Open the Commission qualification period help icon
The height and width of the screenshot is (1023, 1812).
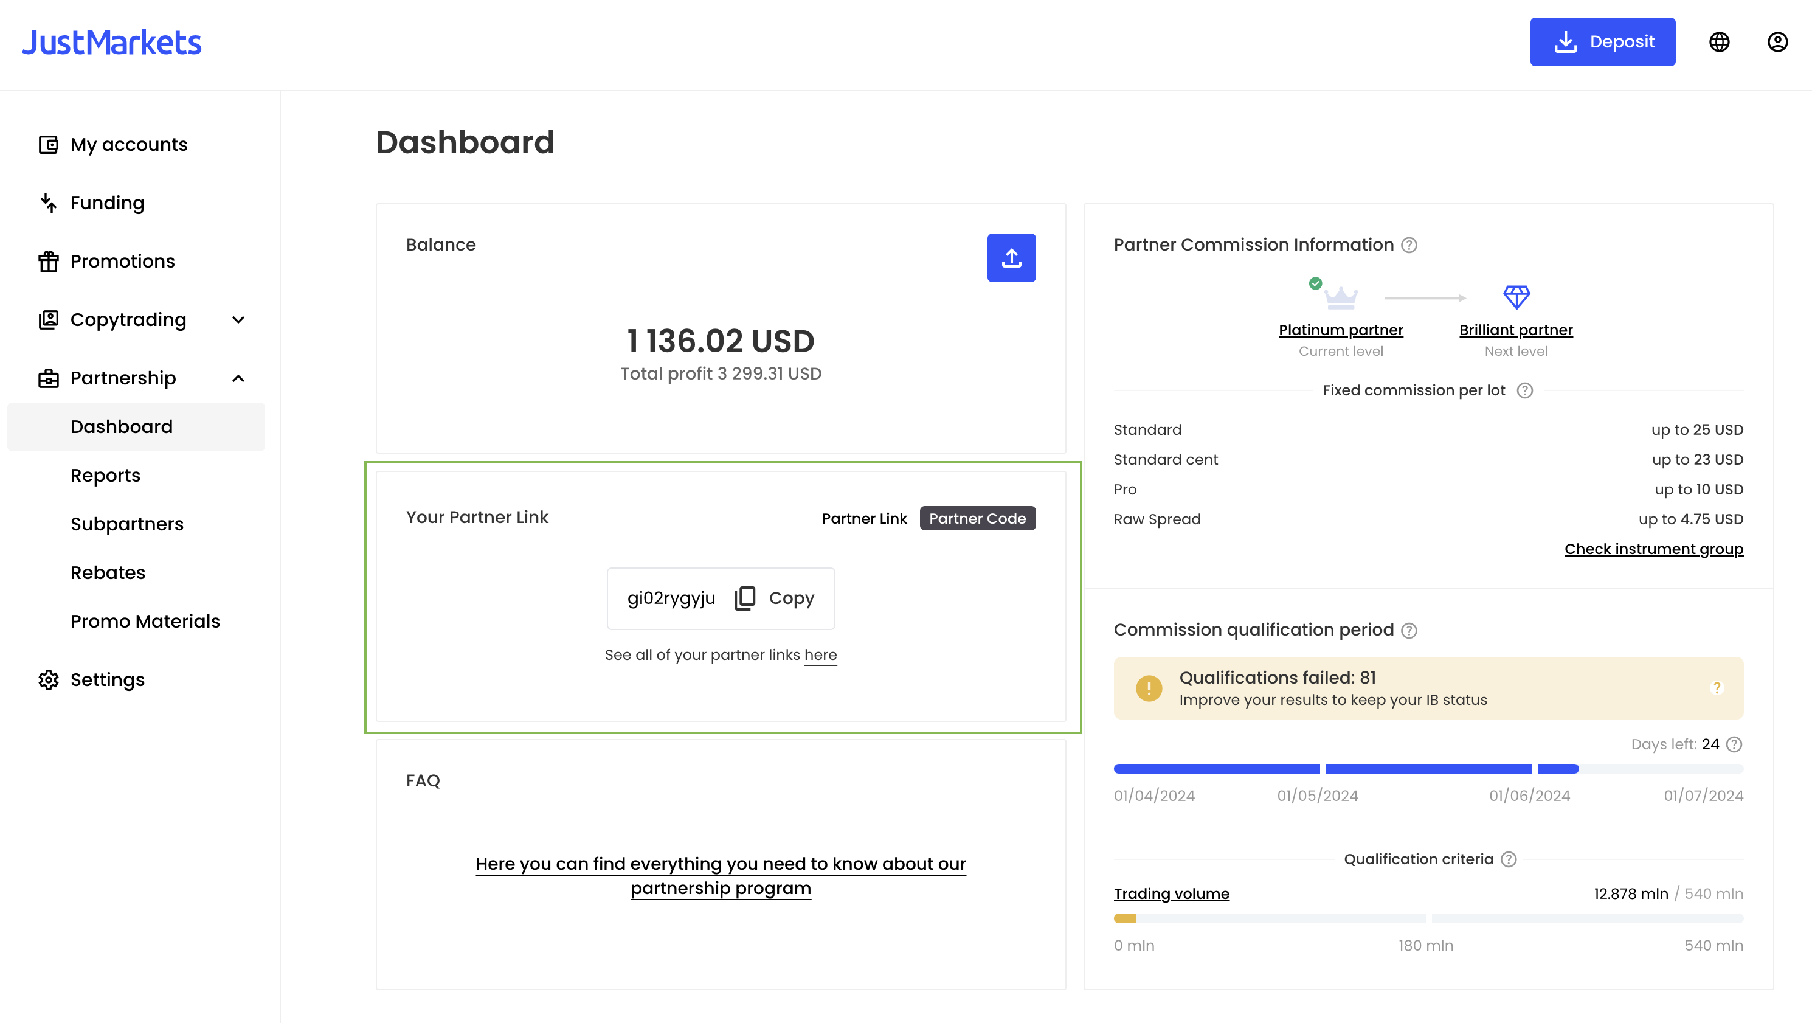click(1409, 631)
